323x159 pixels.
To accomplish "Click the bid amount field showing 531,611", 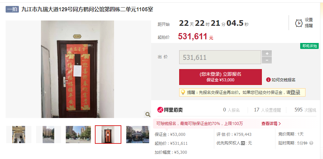I will coord(220,57).
